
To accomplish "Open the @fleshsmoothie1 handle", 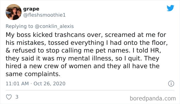I will click(44, 15).
